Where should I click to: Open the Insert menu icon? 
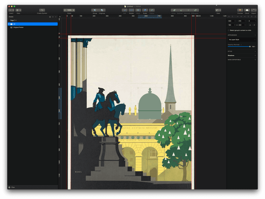11,10
